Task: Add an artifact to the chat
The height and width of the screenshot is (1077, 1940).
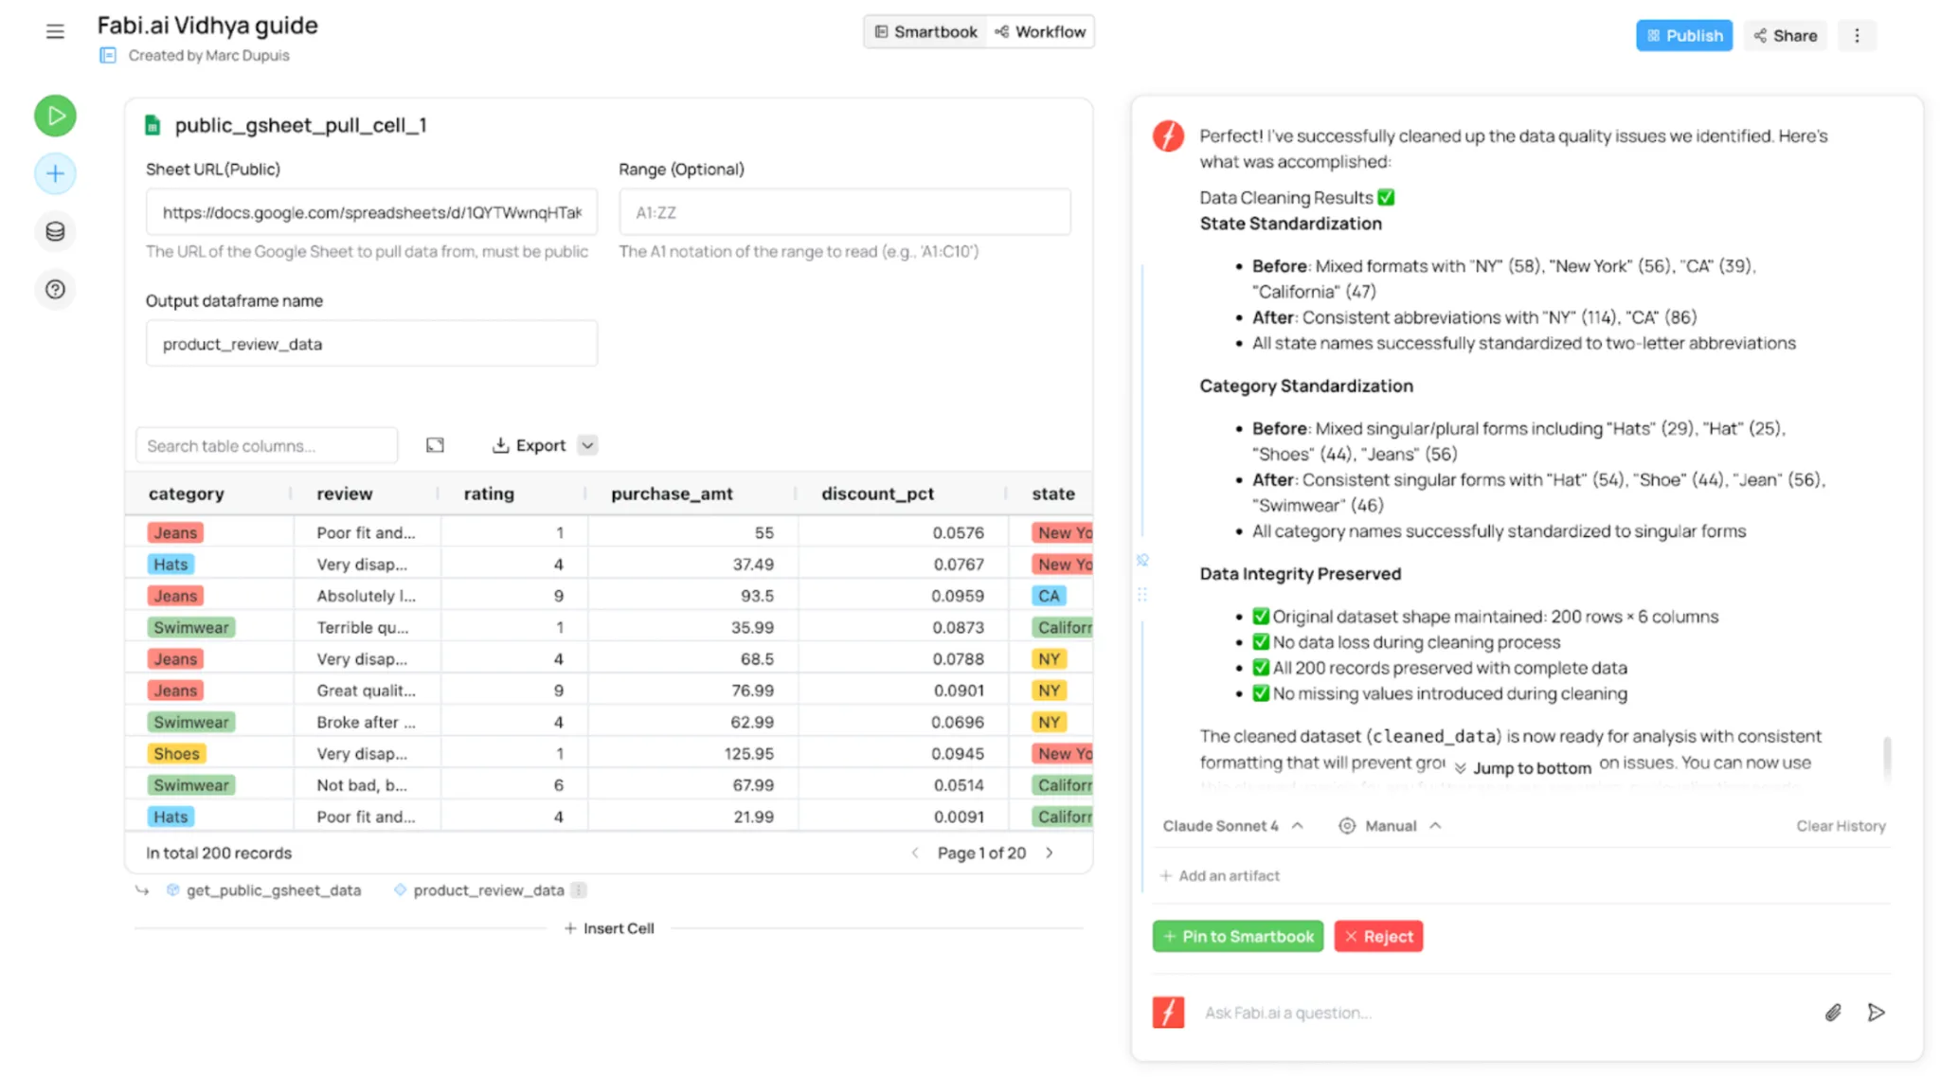Action: [x=1220, y=876]
